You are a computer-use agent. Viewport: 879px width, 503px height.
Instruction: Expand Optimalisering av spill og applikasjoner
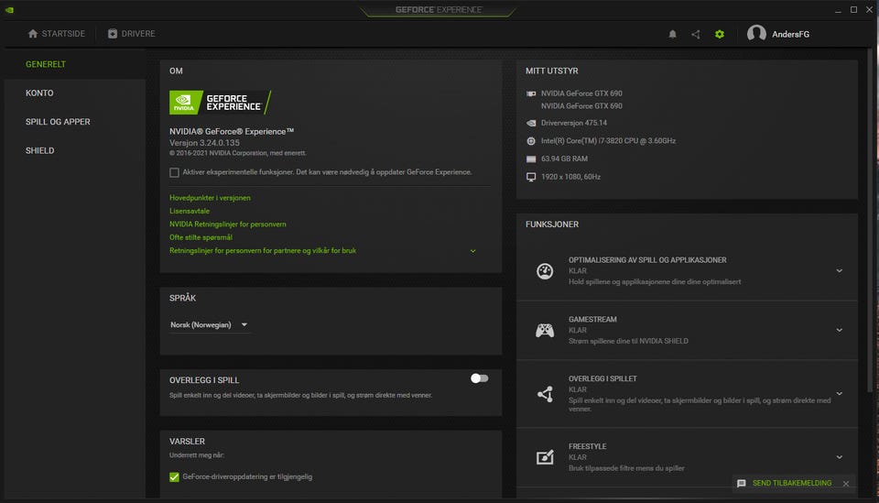coord(840,271)
